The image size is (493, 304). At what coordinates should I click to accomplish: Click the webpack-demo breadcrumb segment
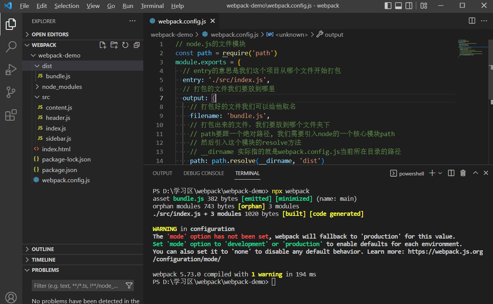pos(172,35)
